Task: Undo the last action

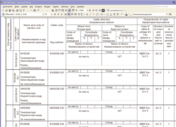Action: 42,11
